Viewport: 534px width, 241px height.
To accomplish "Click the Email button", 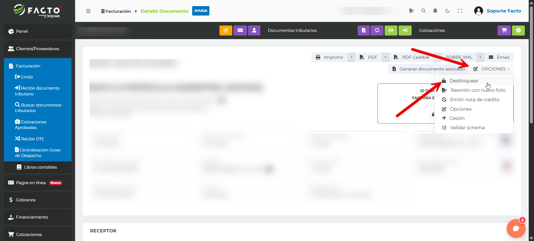I will coord(499,57).
